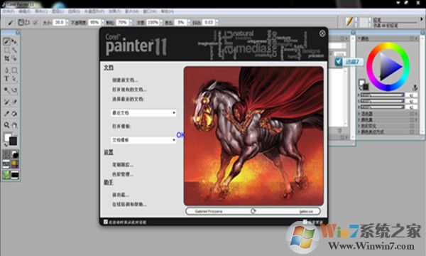Open the 文档模板 document template dropdown

143,140
